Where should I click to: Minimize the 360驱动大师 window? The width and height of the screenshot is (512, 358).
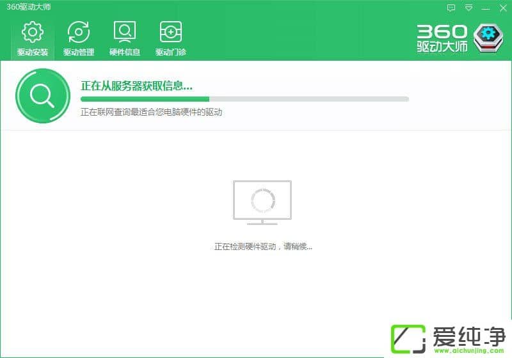486,8
